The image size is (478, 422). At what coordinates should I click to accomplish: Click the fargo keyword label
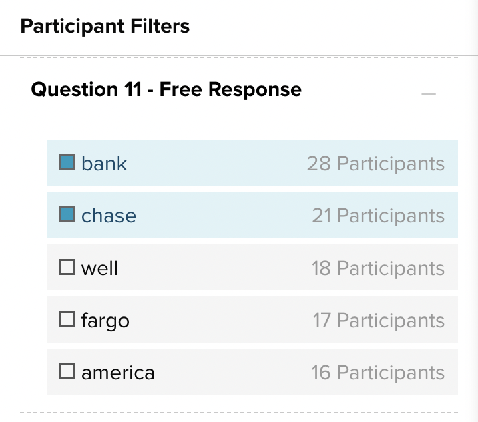click(x=105, y=321)
